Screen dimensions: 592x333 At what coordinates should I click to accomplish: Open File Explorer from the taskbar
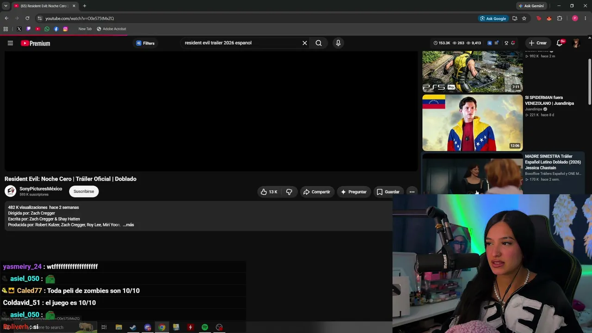119,327
